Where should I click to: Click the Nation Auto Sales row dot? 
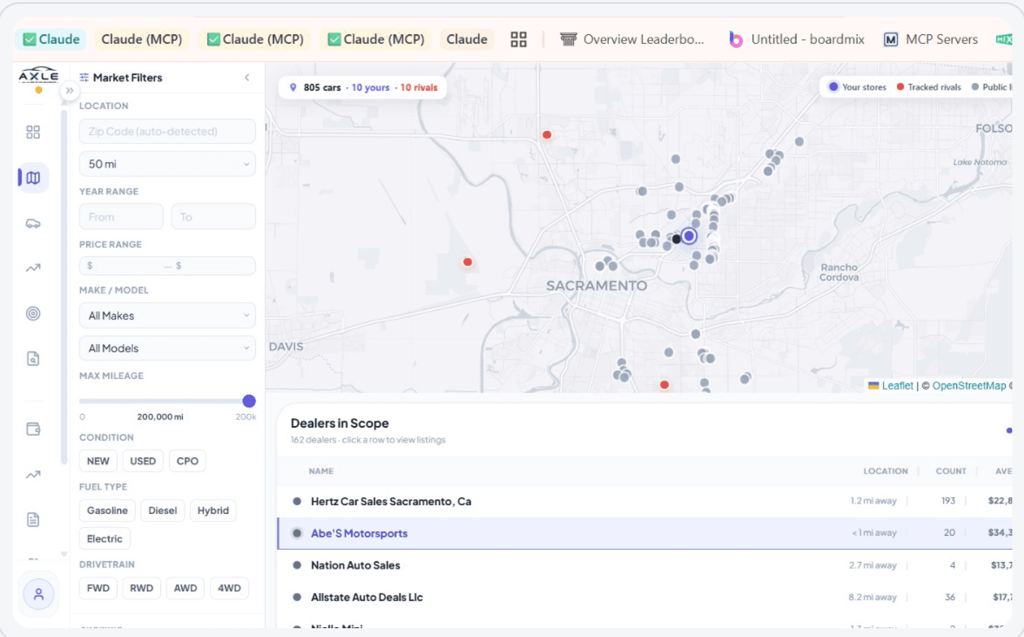(x=297, y=565)
